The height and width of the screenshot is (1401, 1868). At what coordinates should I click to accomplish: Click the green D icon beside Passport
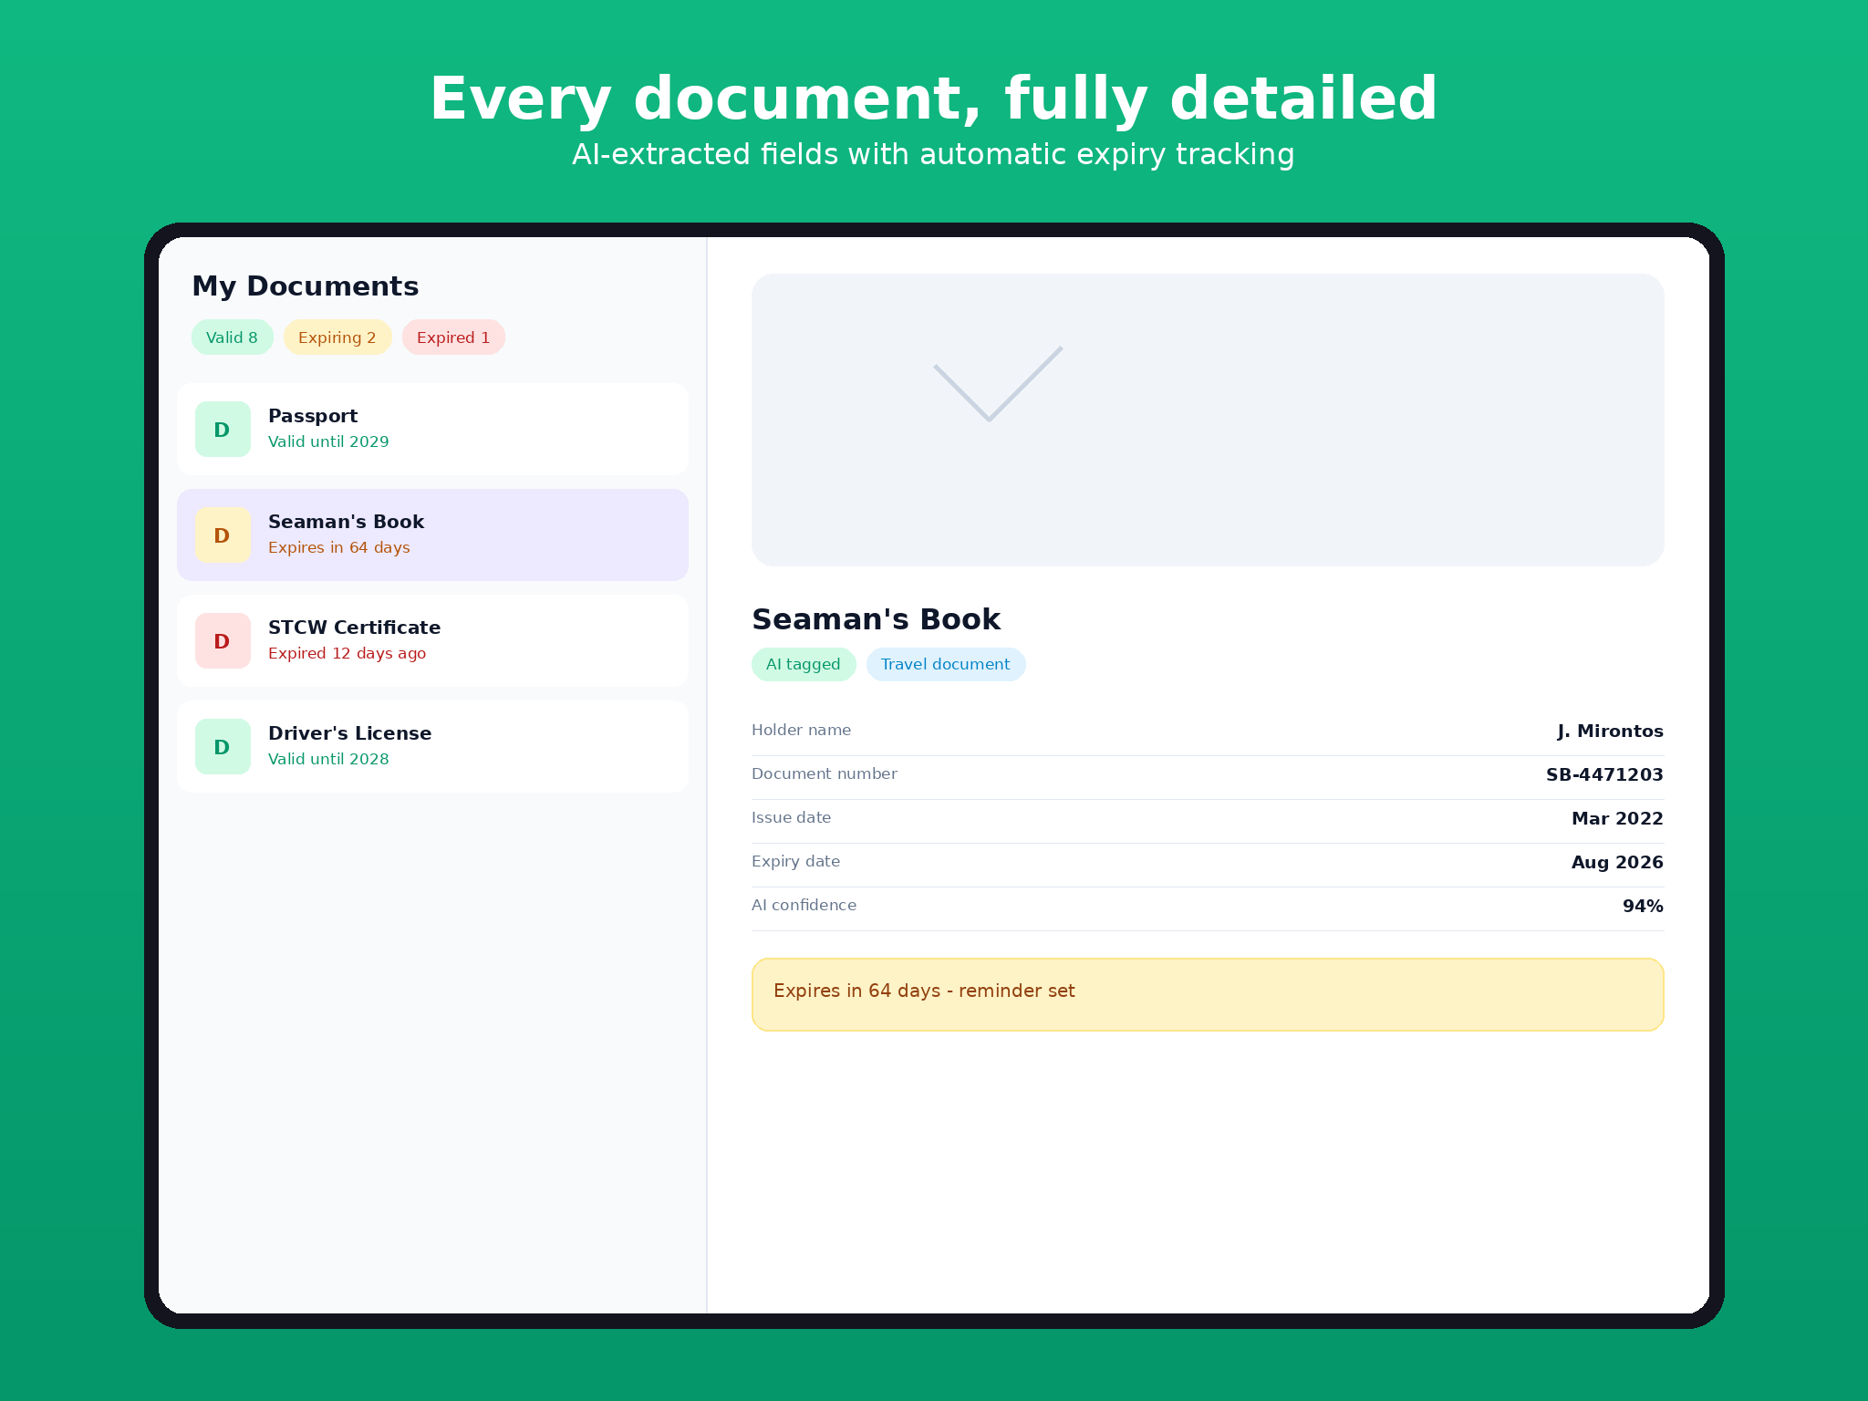pos(223,429)
